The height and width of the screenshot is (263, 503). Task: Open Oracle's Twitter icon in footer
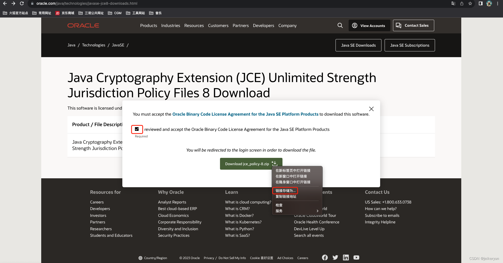[x=335, y=257]
